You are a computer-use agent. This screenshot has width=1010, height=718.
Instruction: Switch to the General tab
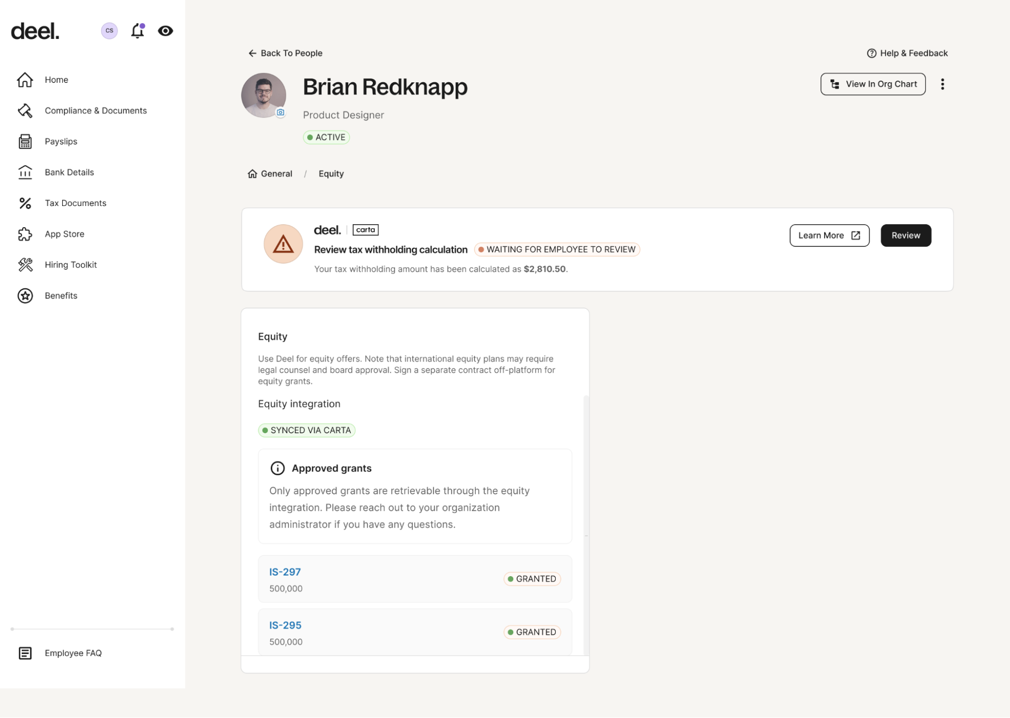(276, 173)
